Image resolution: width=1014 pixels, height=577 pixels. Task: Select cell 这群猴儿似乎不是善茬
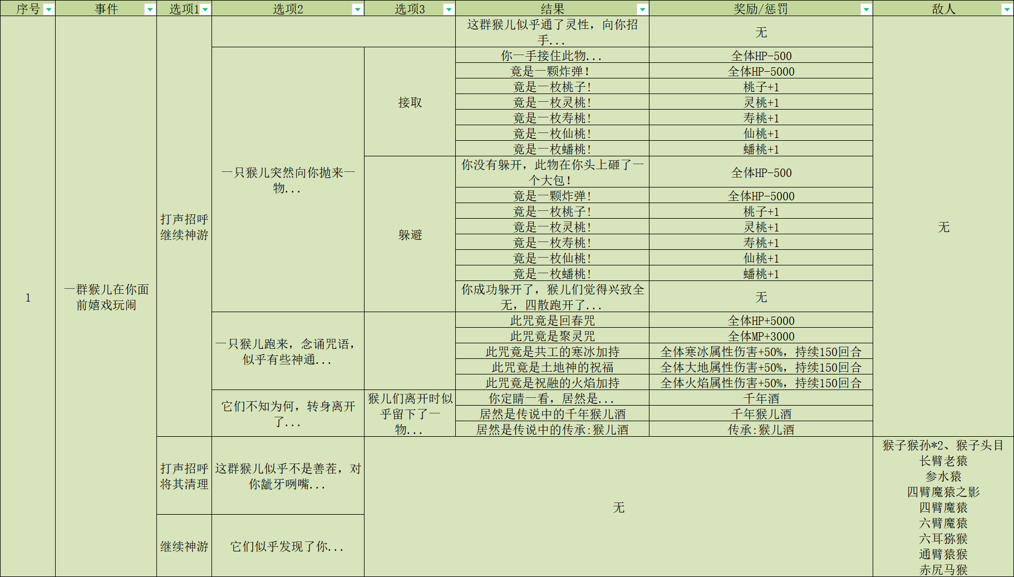coord(288,476)
